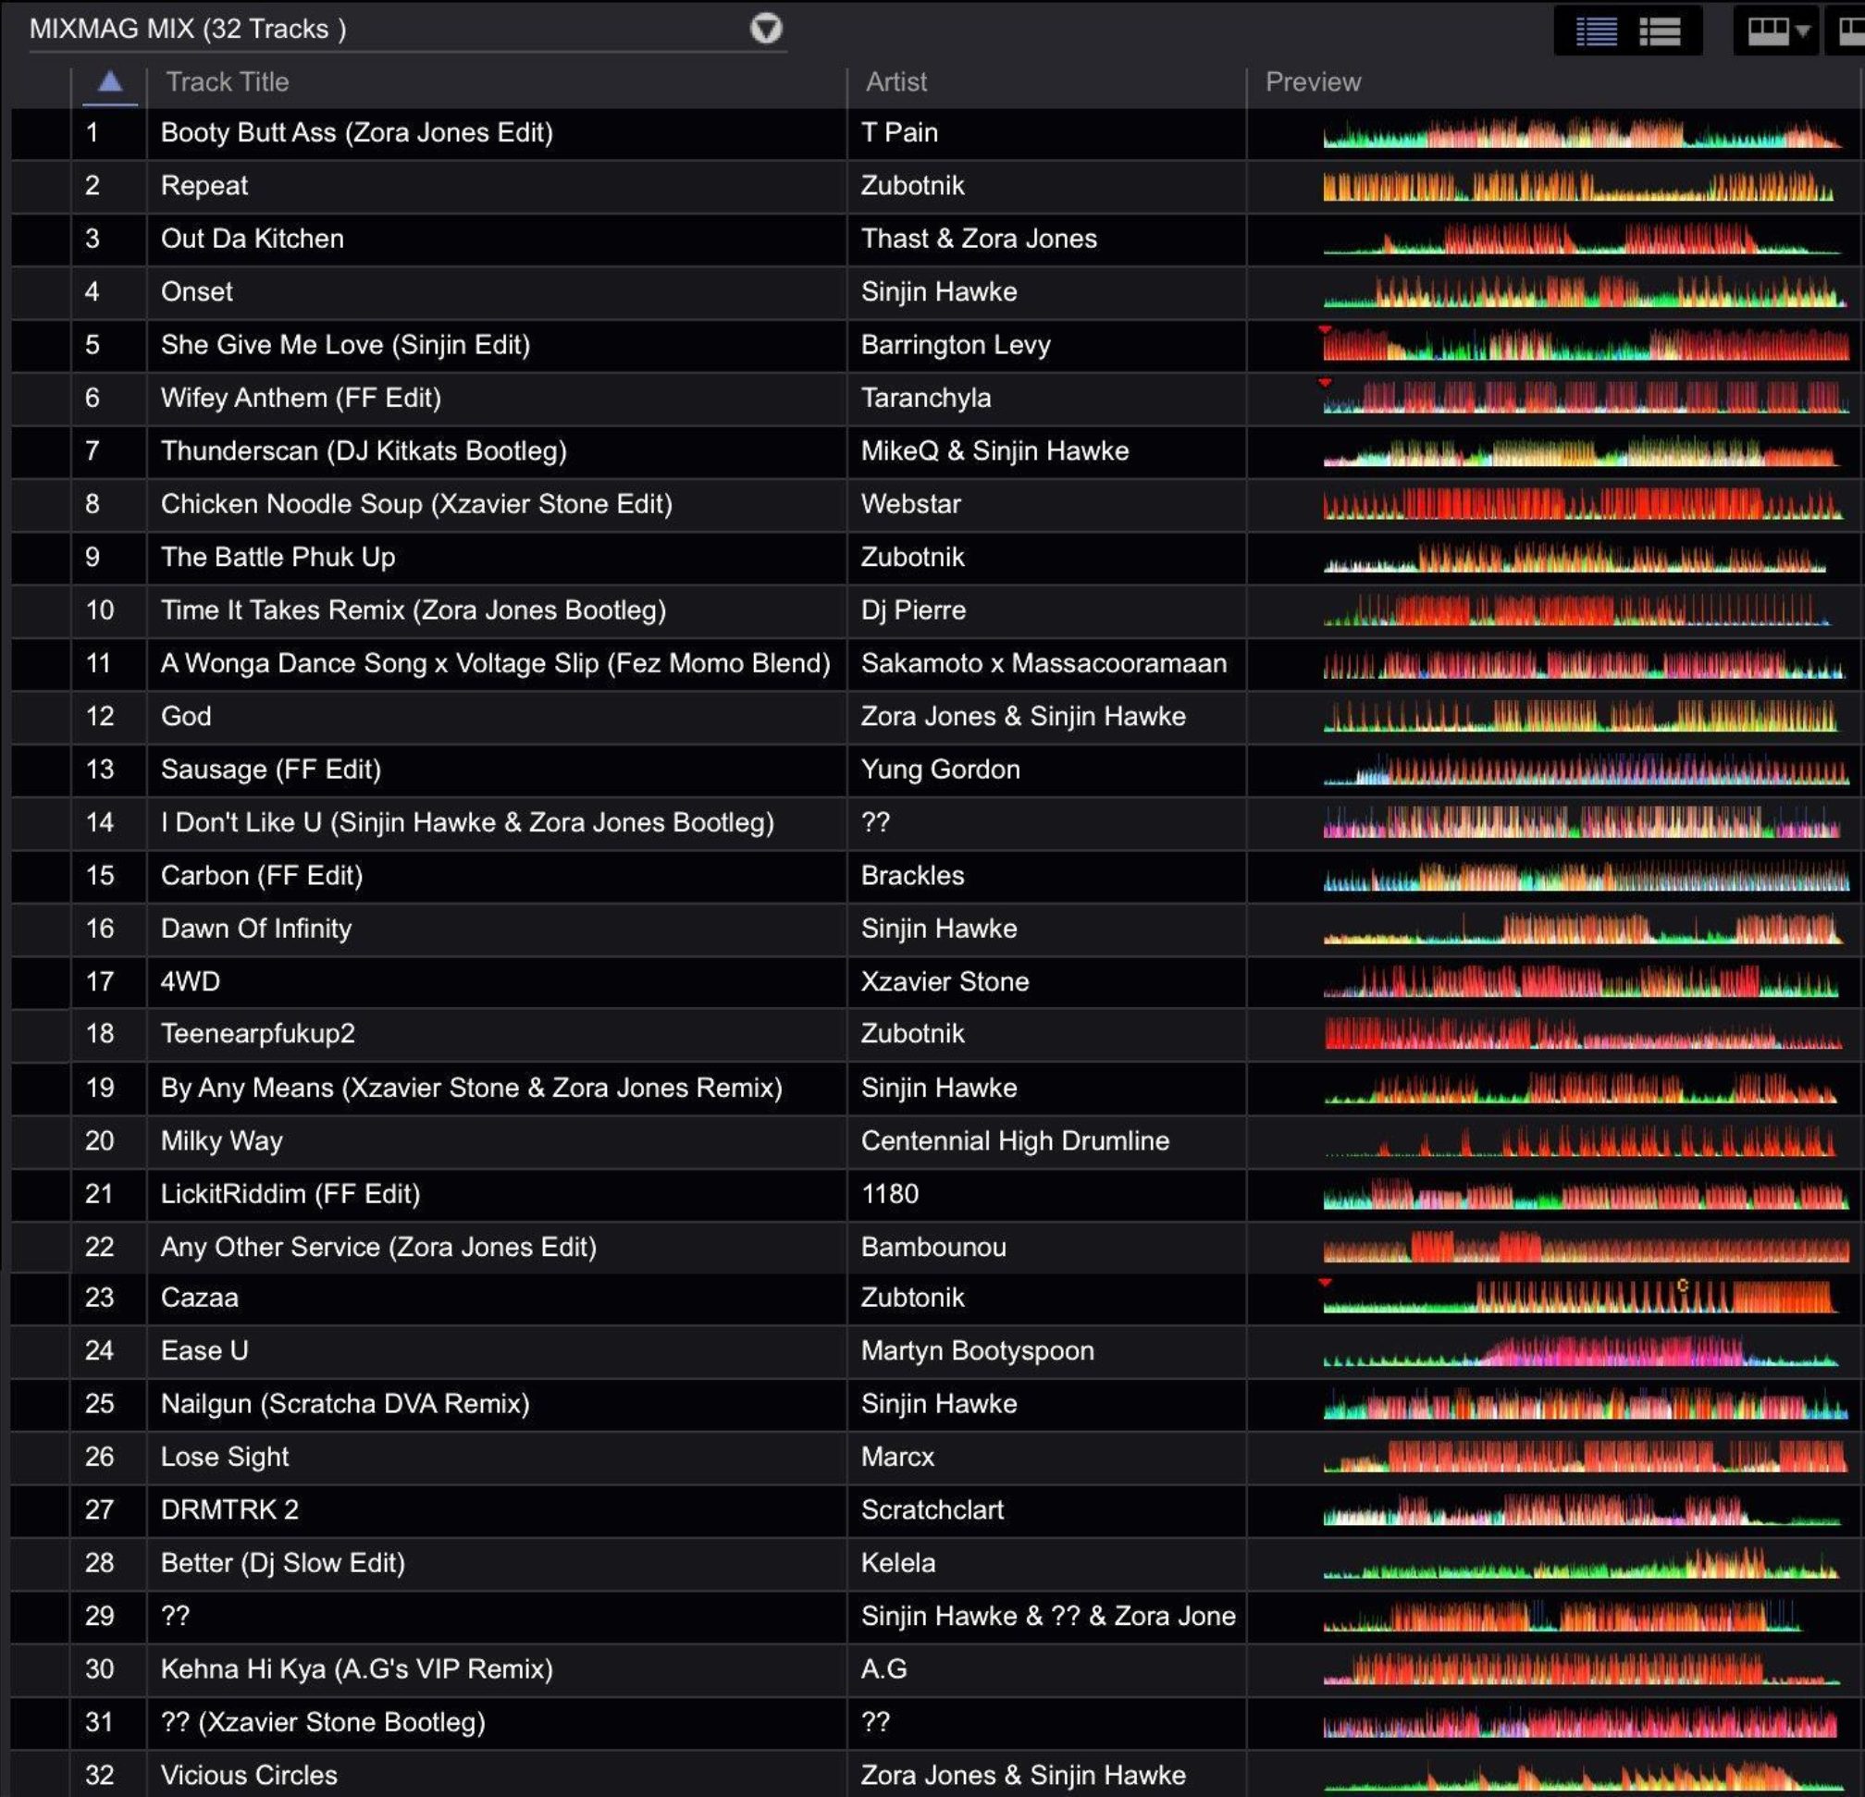Image resolution: width=1865 pixels, height=1797 pixels.
Task: Select 'Kehna Hi Kya (A.G's VIP Remix)'
Action: click(357, 1669)
